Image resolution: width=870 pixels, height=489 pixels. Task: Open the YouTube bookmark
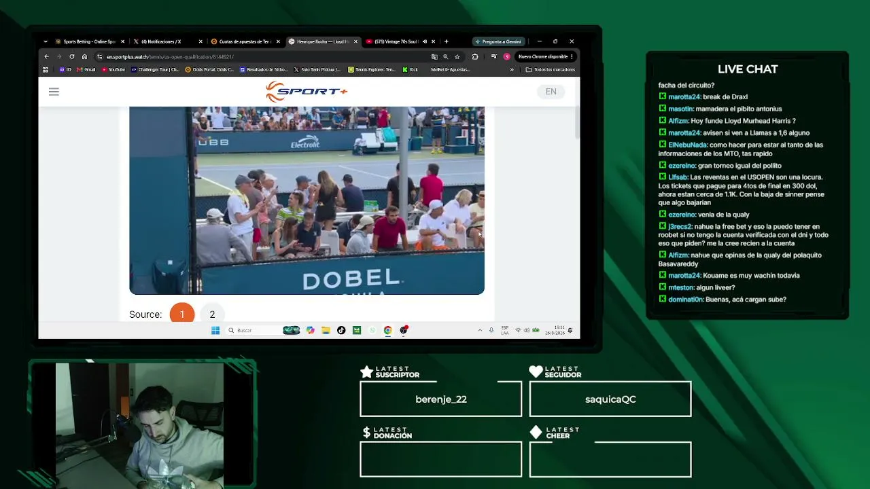click(114, 69)
